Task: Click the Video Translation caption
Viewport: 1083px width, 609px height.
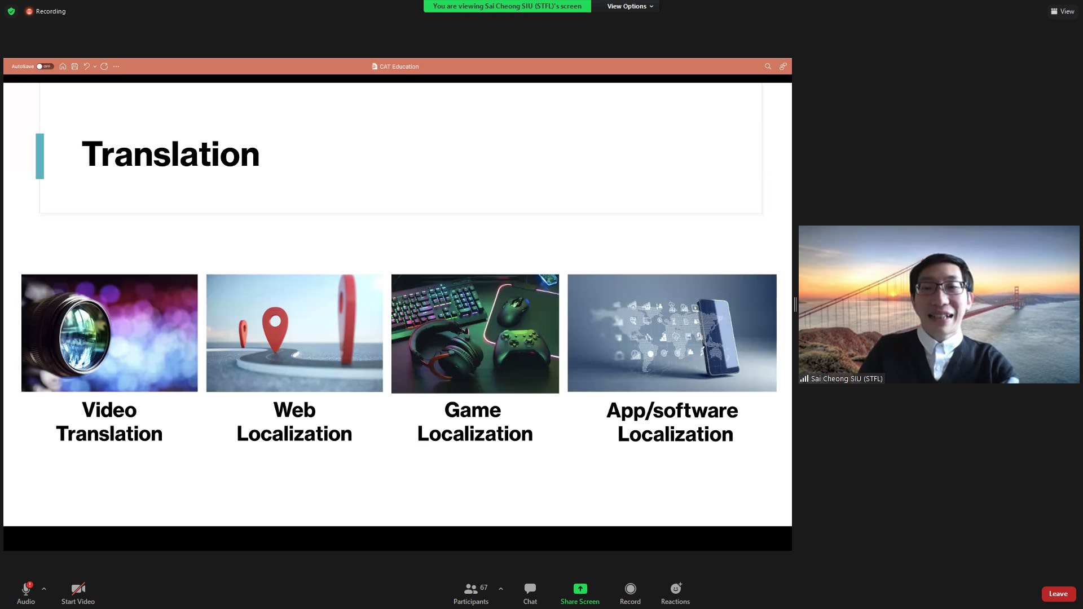Action: click(109, 422)
